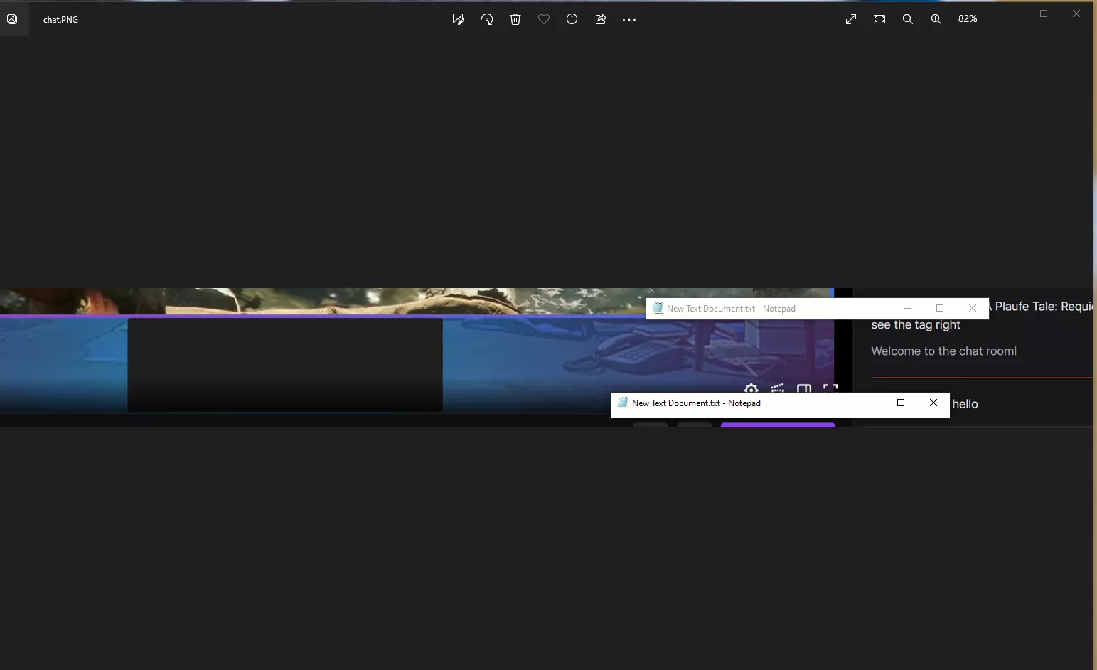This screenshot has height=670, width=1097.
Task: Open the See more ellipsis menu
Action: 628,19
